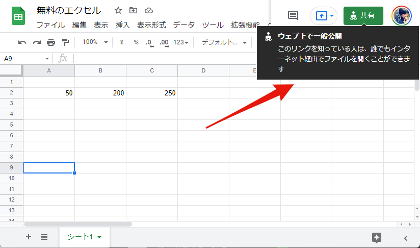Star this spreadsheet document
The image size is (420, 248).
(118, 10)
